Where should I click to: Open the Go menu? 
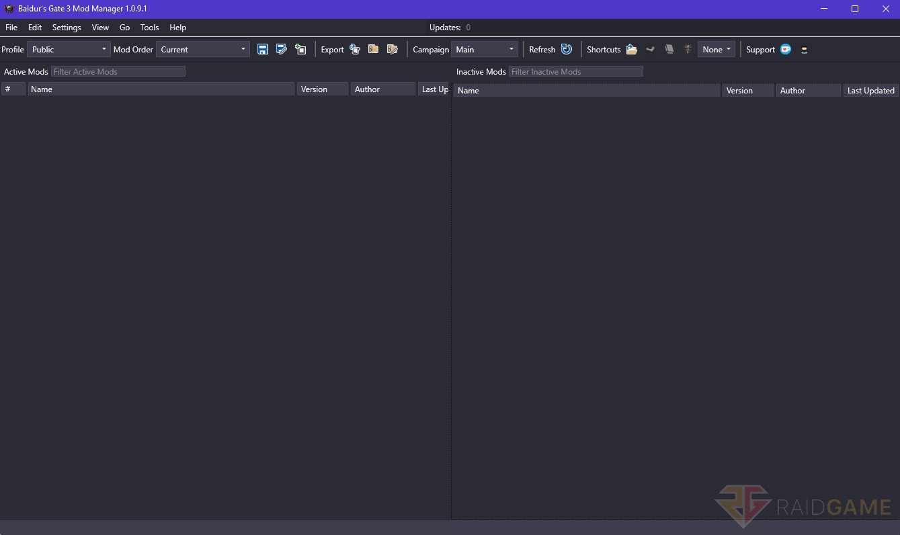[x=124, y=28]
